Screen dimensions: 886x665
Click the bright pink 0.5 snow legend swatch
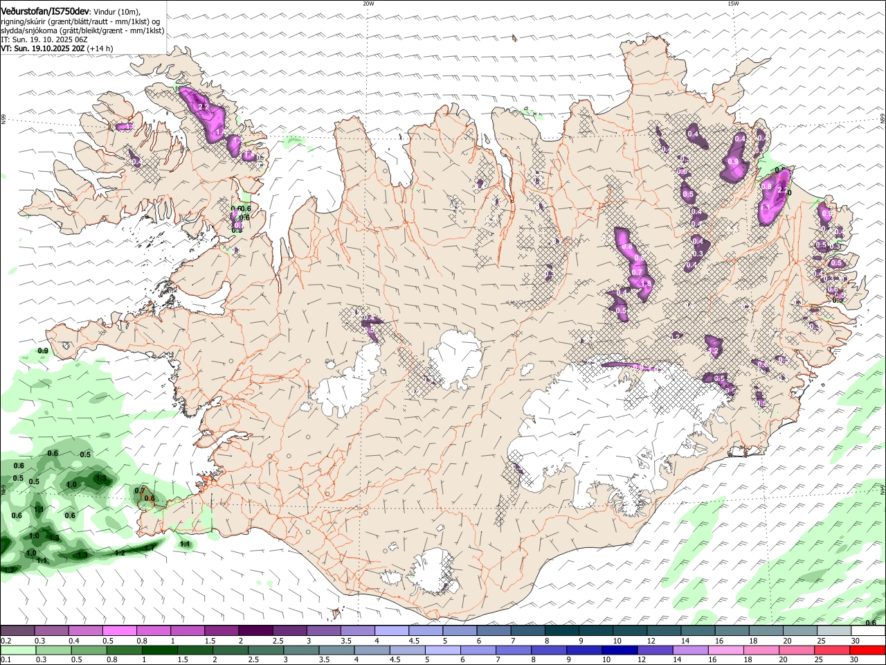119,631
